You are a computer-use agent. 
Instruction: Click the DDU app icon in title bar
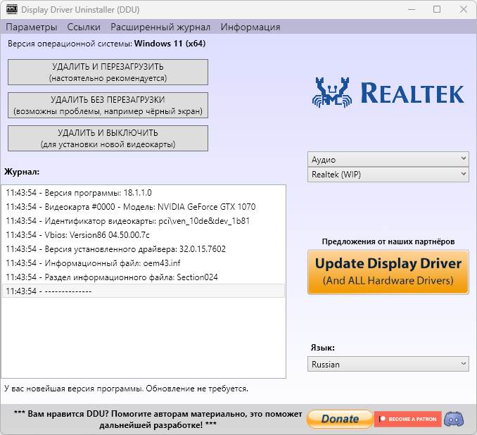12,9
